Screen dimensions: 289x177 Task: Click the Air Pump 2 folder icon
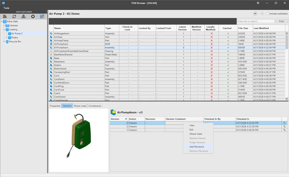pos(10,33)
